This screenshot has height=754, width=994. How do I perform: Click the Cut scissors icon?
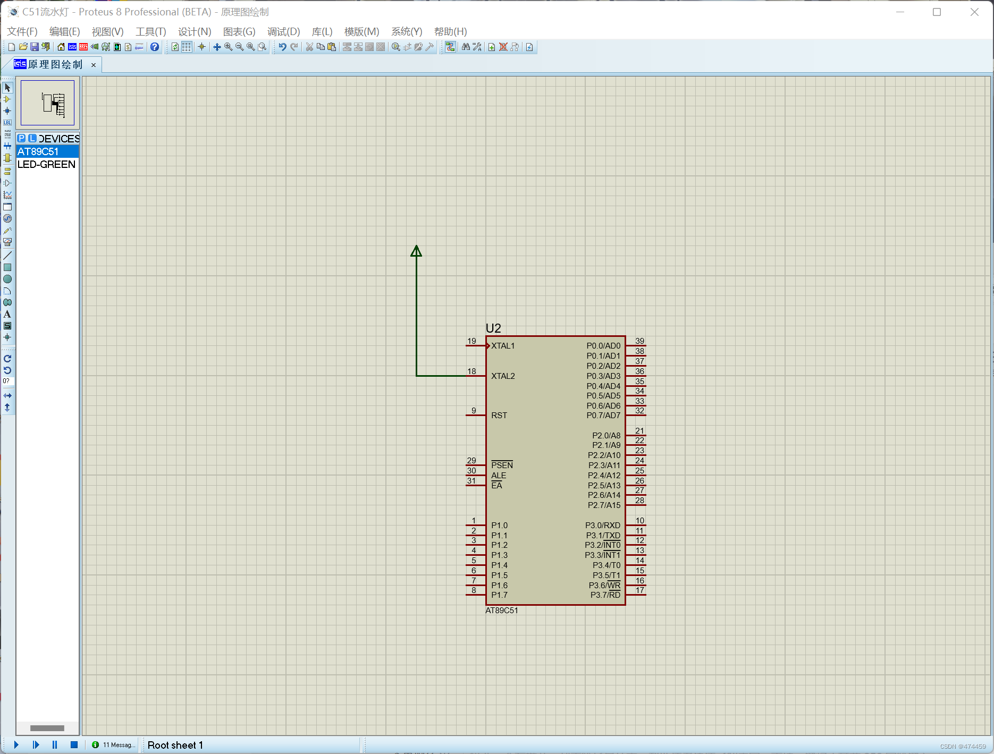pyautogui.click(x=309, y=47)
